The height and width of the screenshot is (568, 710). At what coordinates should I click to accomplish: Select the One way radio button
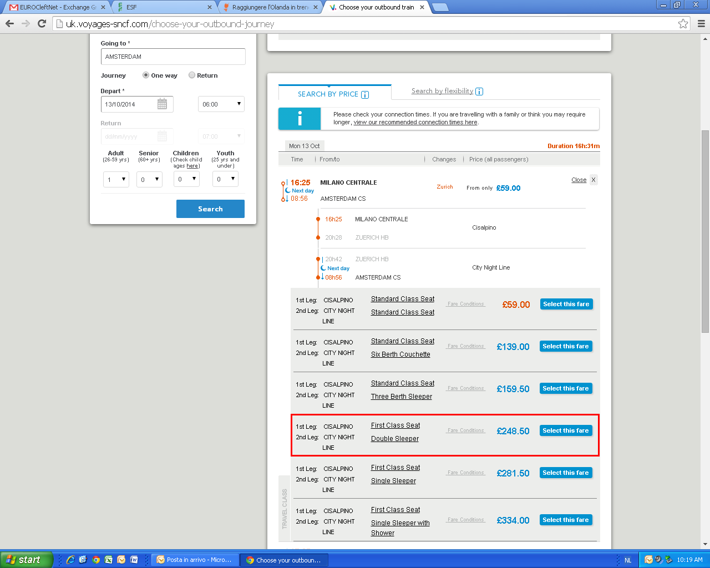[146, 75]
